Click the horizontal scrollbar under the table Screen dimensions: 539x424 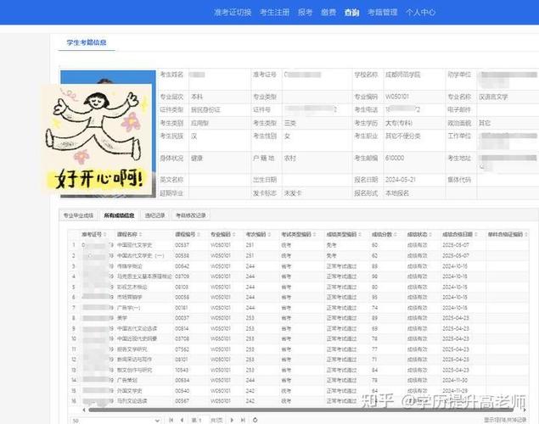pyautogui.click(x=300, y=410)
